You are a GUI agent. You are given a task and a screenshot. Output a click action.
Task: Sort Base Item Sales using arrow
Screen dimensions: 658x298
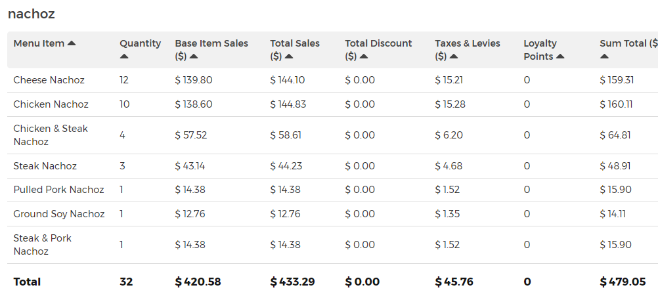[x=194, y=56]
